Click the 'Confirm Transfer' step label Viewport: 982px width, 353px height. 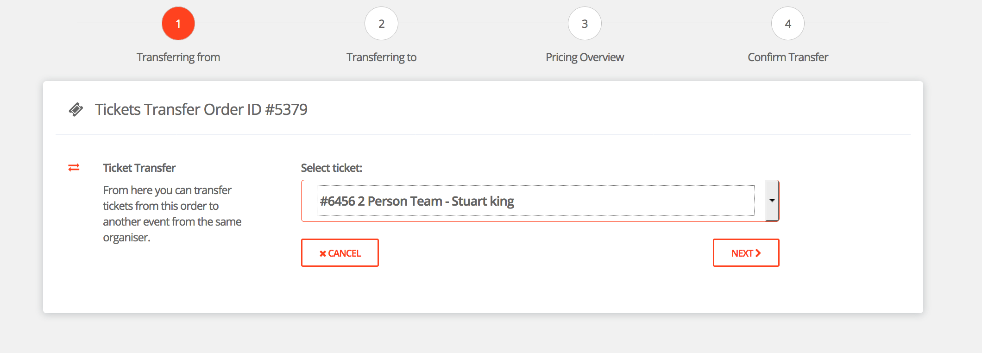pos(788,57)
